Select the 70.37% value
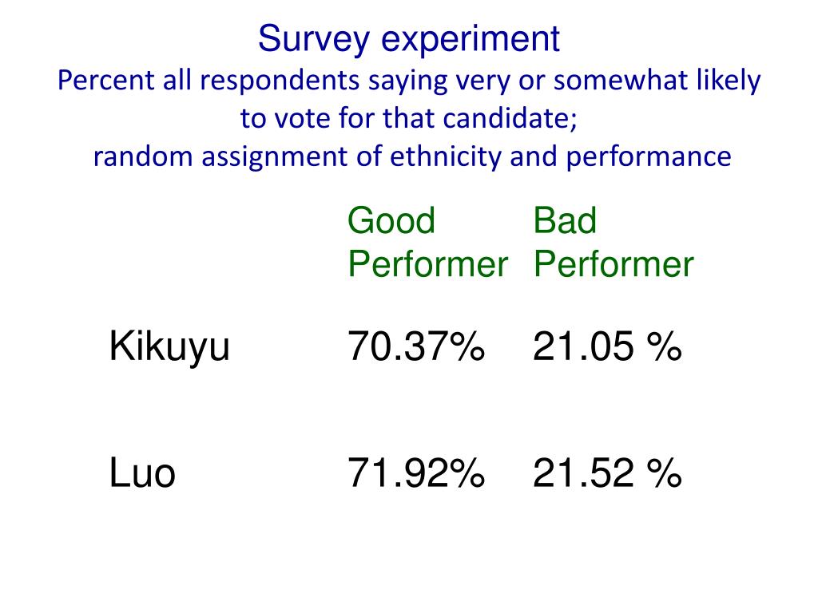818x613 pixels. (416, 346)
